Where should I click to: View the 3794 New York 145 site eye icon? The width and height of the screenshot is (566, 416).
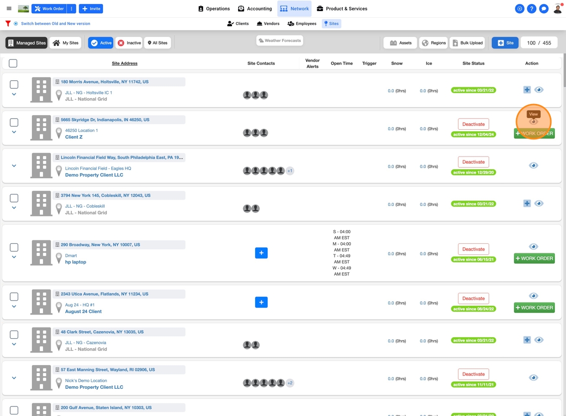(x=539, y=203)
